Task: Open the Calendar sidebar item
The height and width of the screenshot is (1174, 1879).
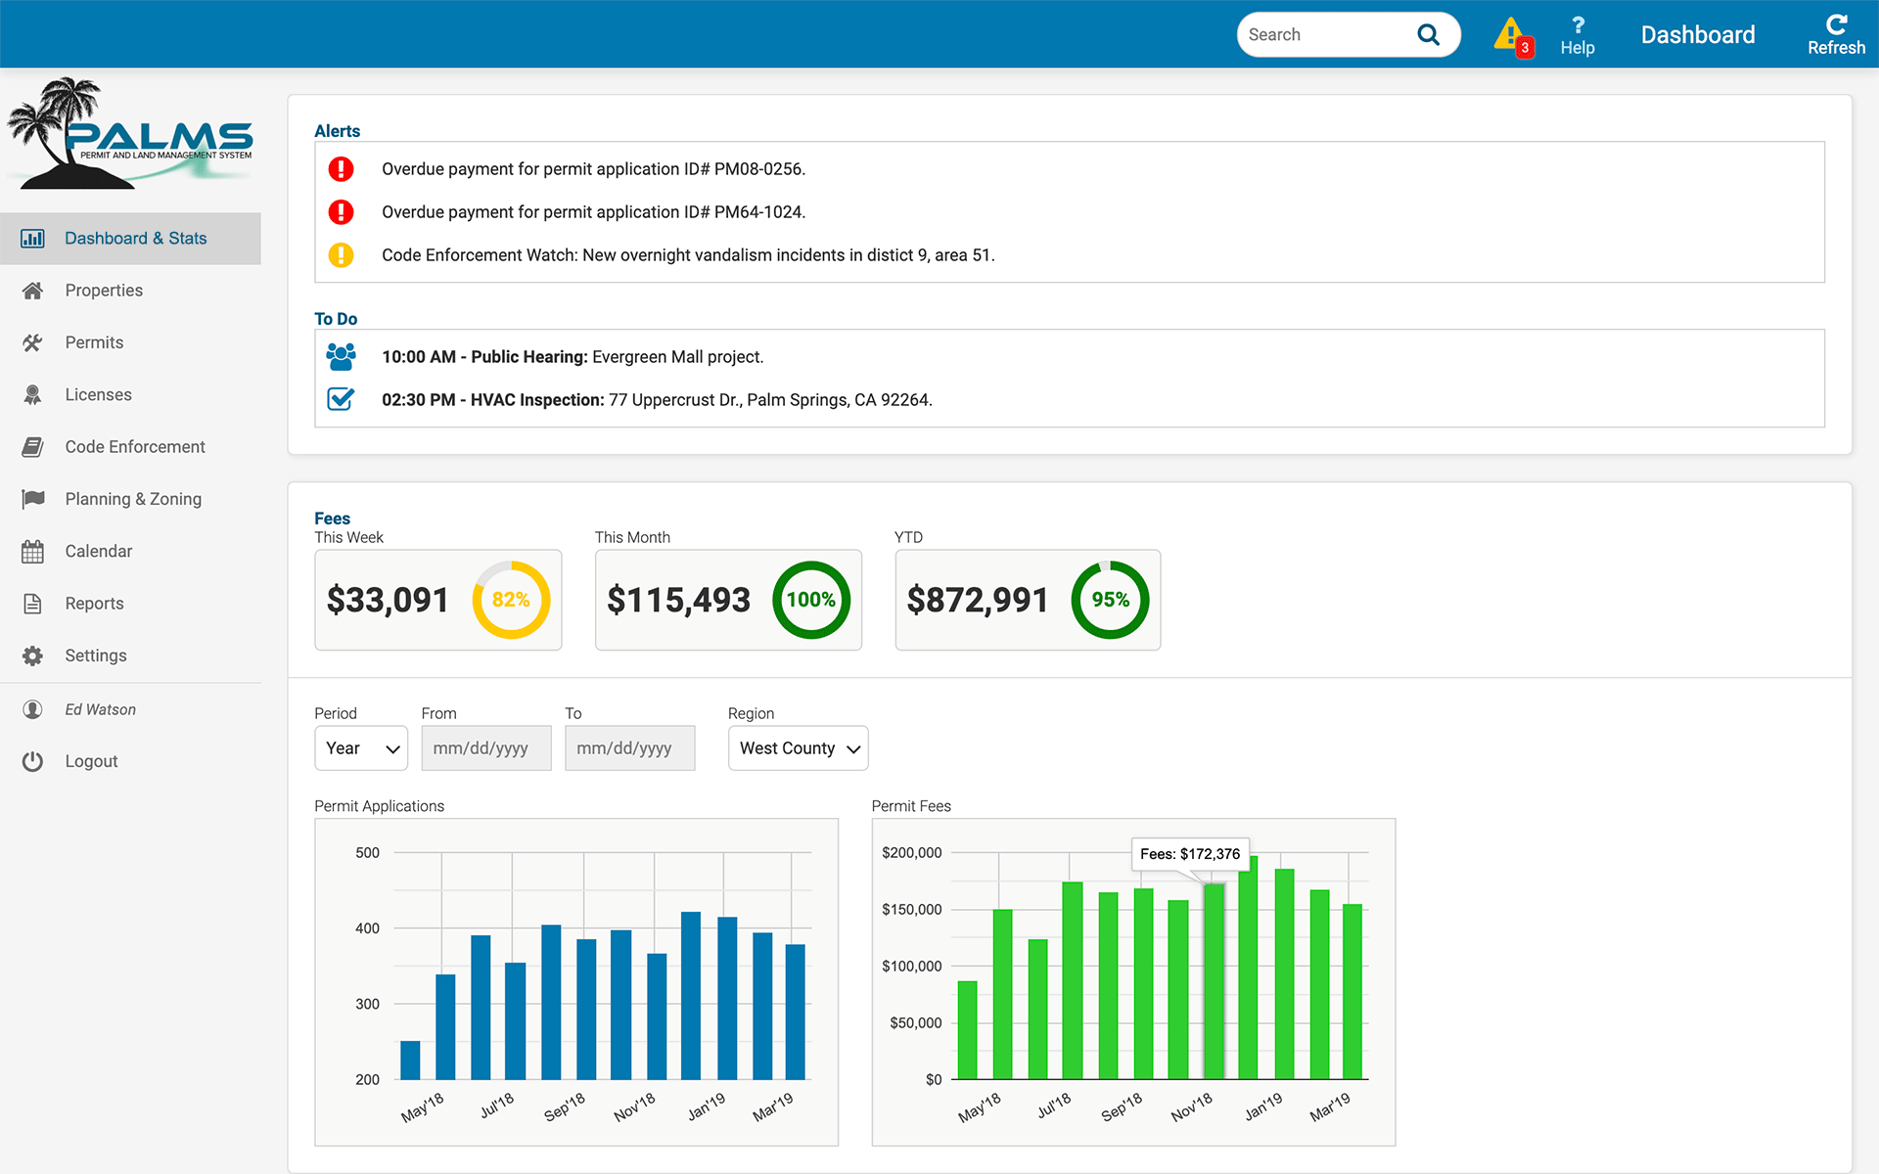Action: (98, 551)
